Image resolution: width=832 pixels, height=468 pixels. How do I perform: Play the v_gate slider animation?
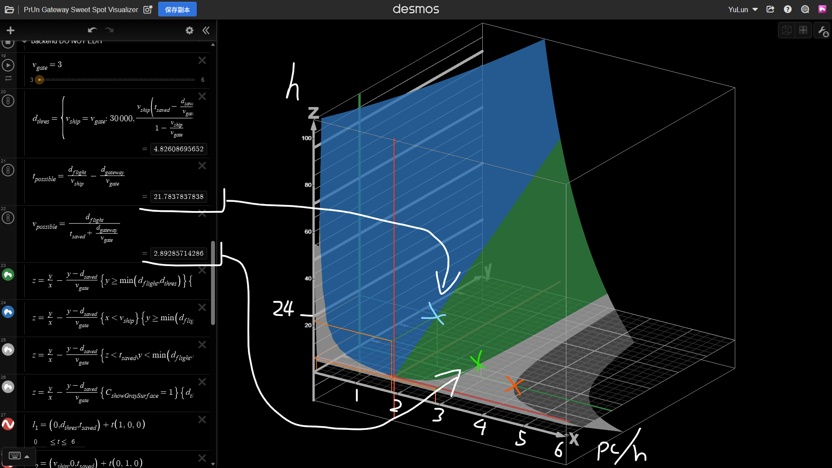[8, 65]
